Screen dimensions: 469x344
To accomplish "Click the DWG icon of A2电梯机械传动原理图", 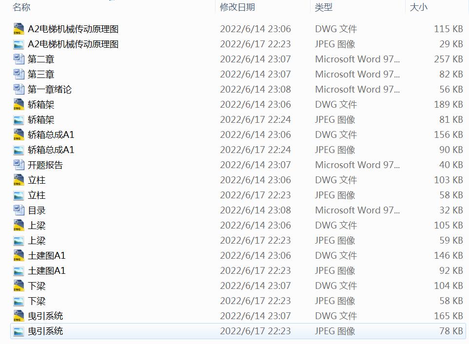I will coord(19,29).
